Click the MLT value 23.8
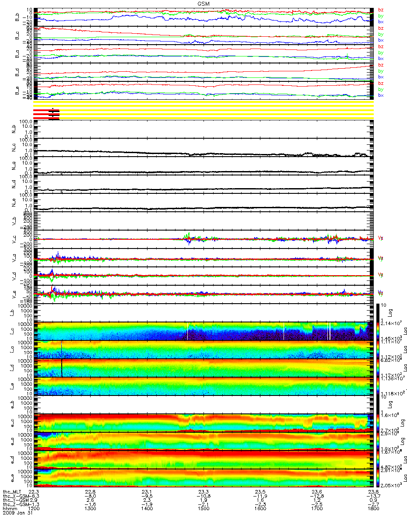Screen dimensions: 407x525 (373, 492)
